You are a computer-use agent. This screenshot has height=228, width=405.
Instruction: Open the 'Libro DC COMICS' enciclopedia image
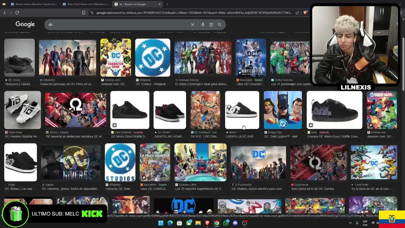[x=155, y=162]
